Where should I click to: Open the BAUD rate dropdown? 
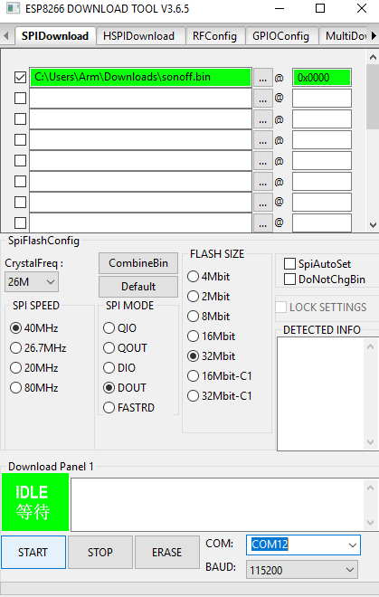[302, 570]
